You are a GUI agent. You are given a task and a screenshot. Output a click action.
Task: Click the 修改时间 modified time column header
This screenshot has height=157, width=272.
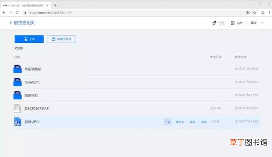point(241,57)
